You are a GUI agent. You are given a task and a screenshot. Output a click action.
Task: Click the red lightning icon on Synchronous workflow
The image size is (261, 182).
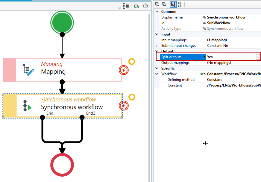[x=124, y=106]
